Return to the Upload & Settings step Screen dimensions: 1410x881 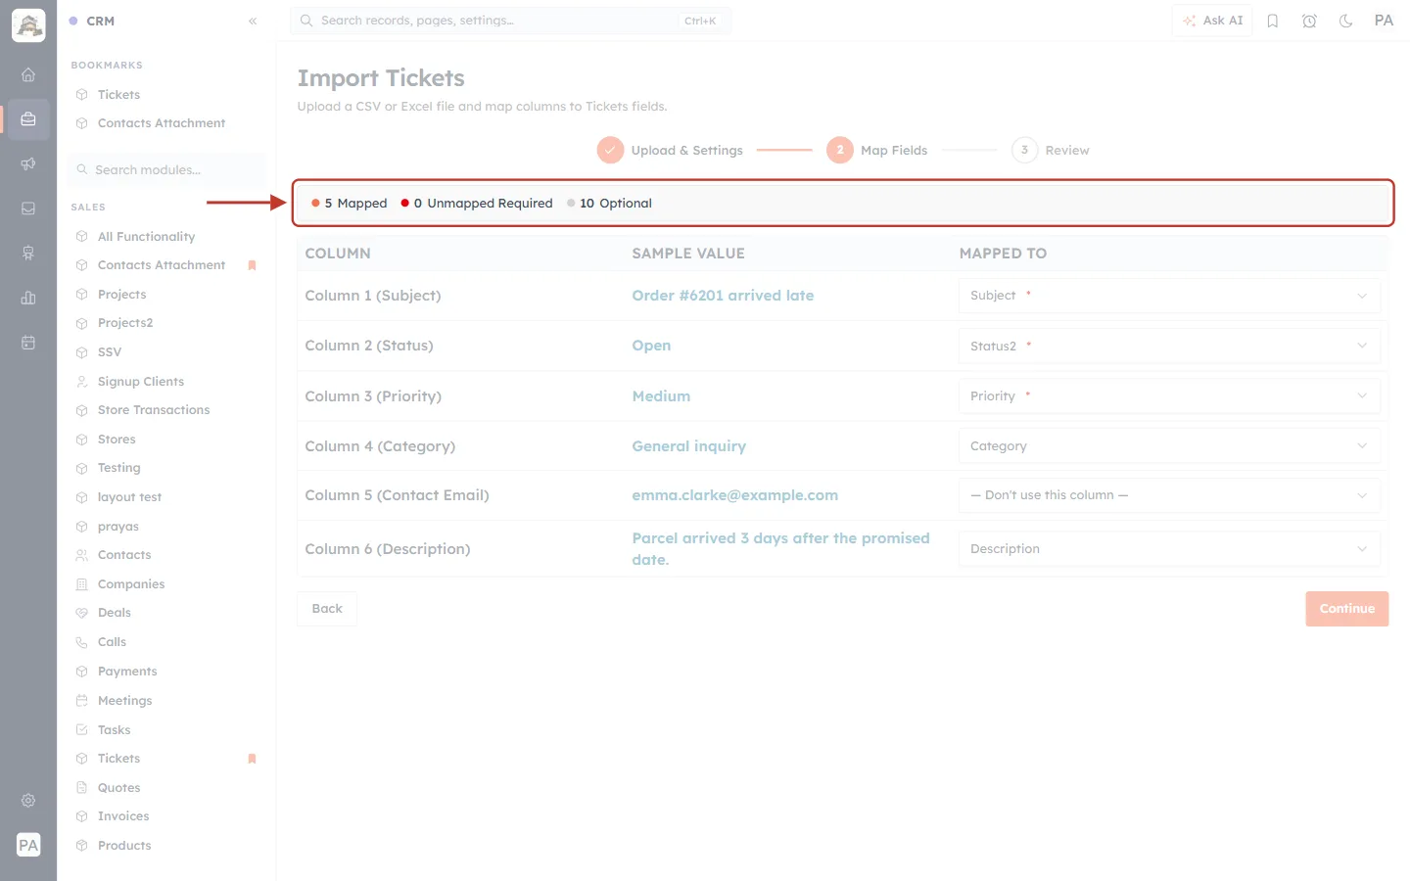670,150
